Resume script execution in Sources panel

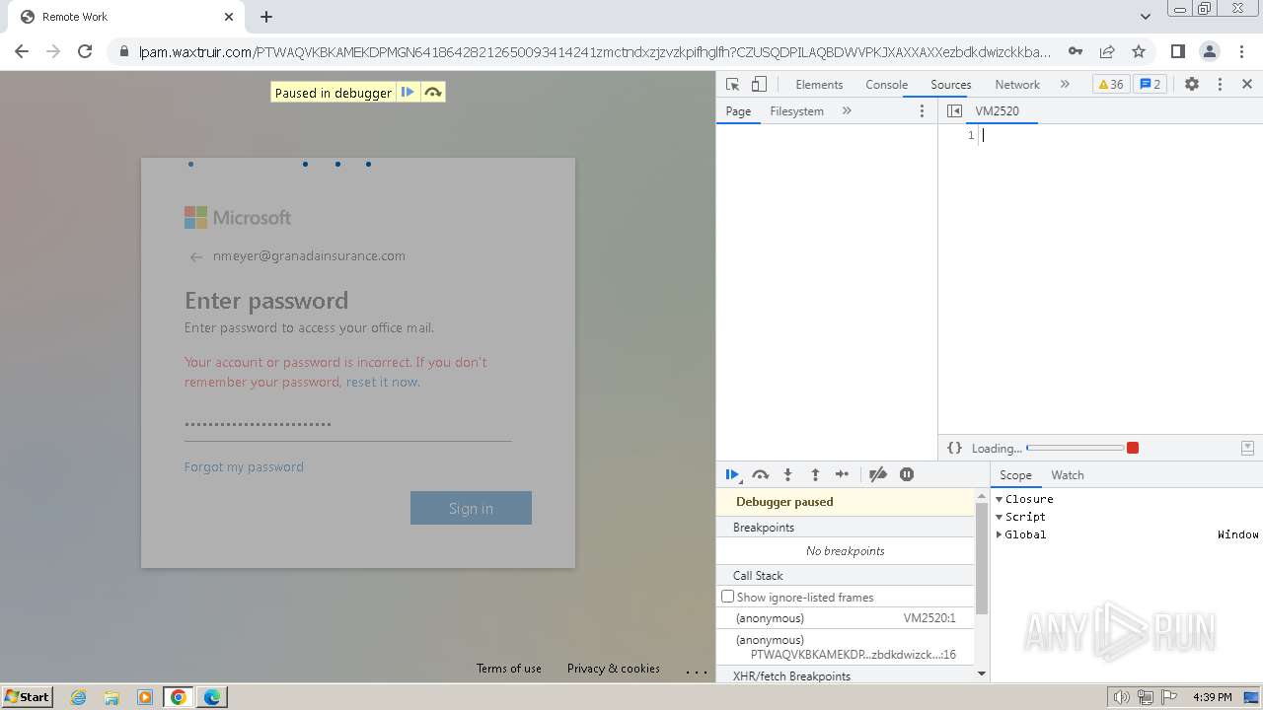pyautogui.click(x=733, y=474)
